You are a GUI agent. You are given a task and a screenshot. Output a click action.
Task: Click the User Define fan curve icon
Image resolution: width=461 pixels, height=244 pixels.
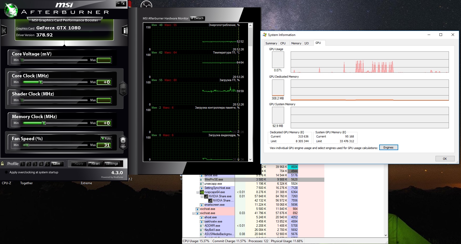(123, 142)
